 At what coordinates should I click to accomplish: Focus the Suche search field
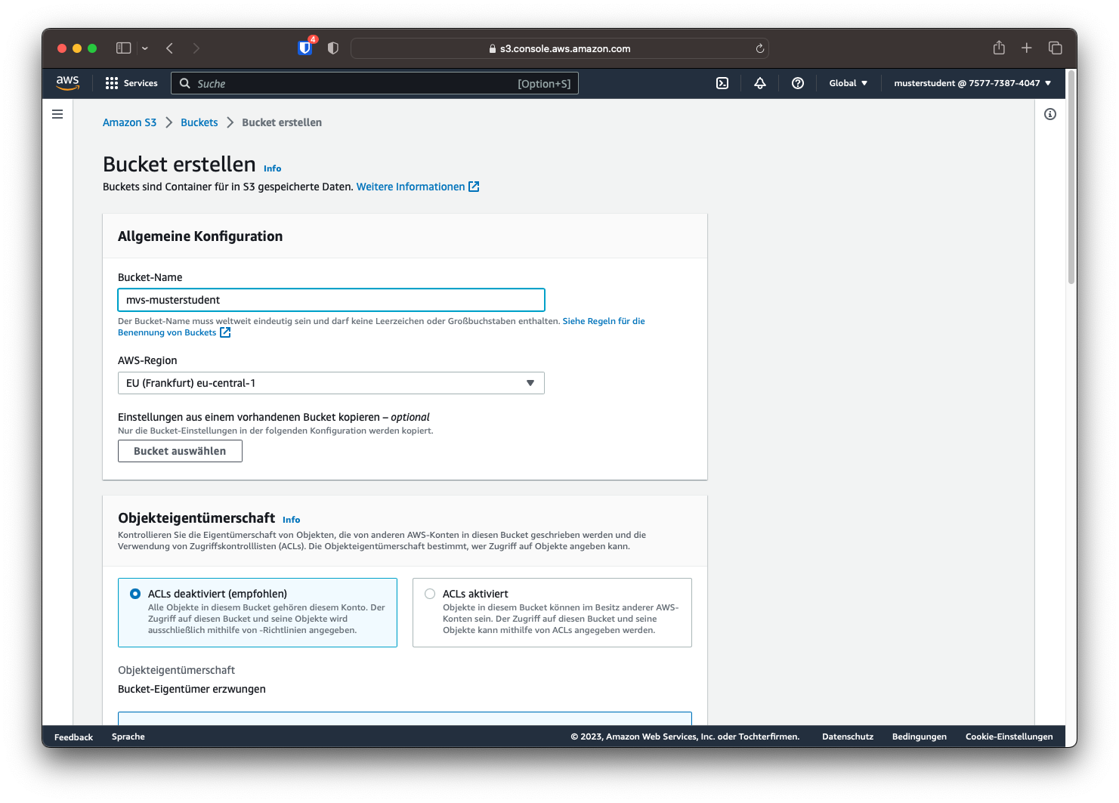click(375, 83)
